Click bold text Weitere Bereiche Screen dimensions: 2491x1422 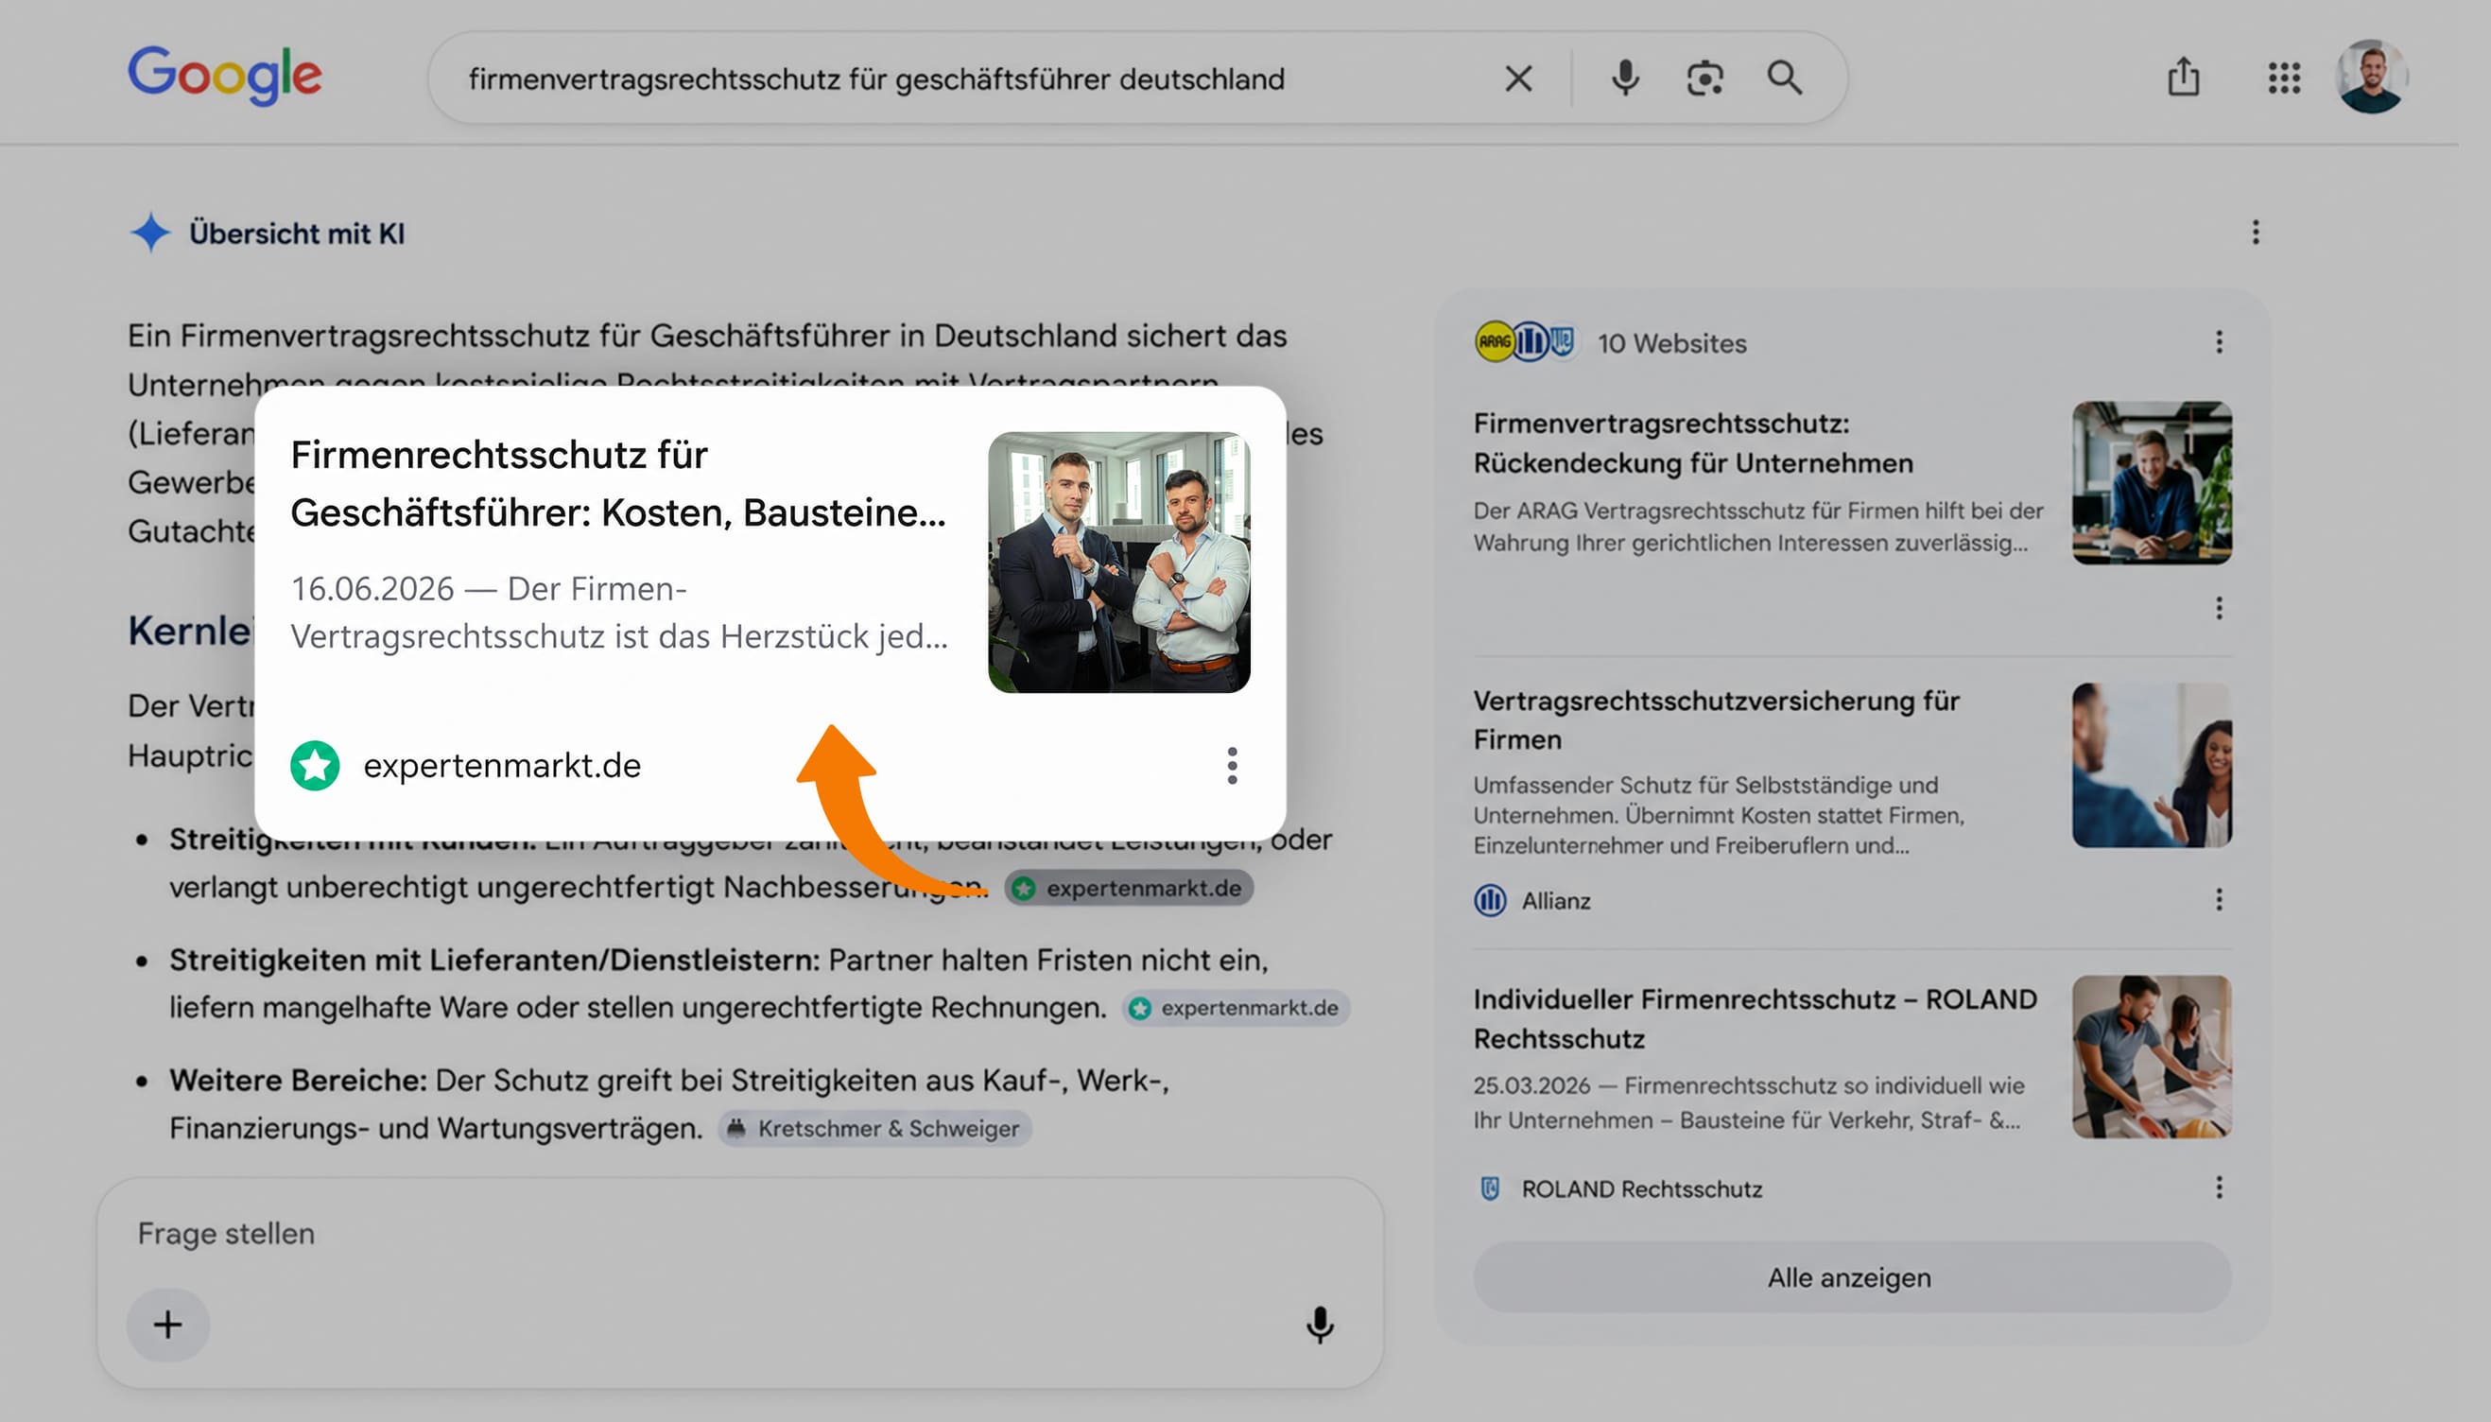click(298, 1080)
